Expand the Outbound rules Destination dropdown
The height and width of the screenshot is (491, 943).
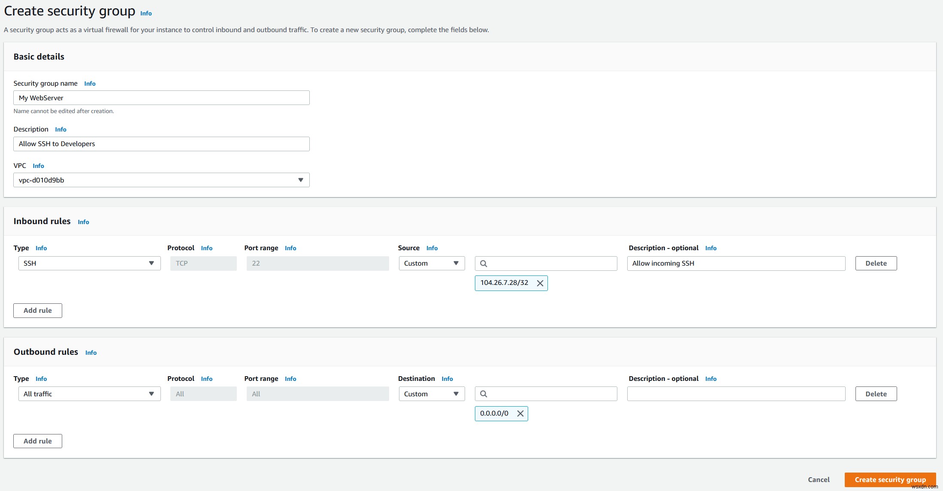click(x=431, y=393)
